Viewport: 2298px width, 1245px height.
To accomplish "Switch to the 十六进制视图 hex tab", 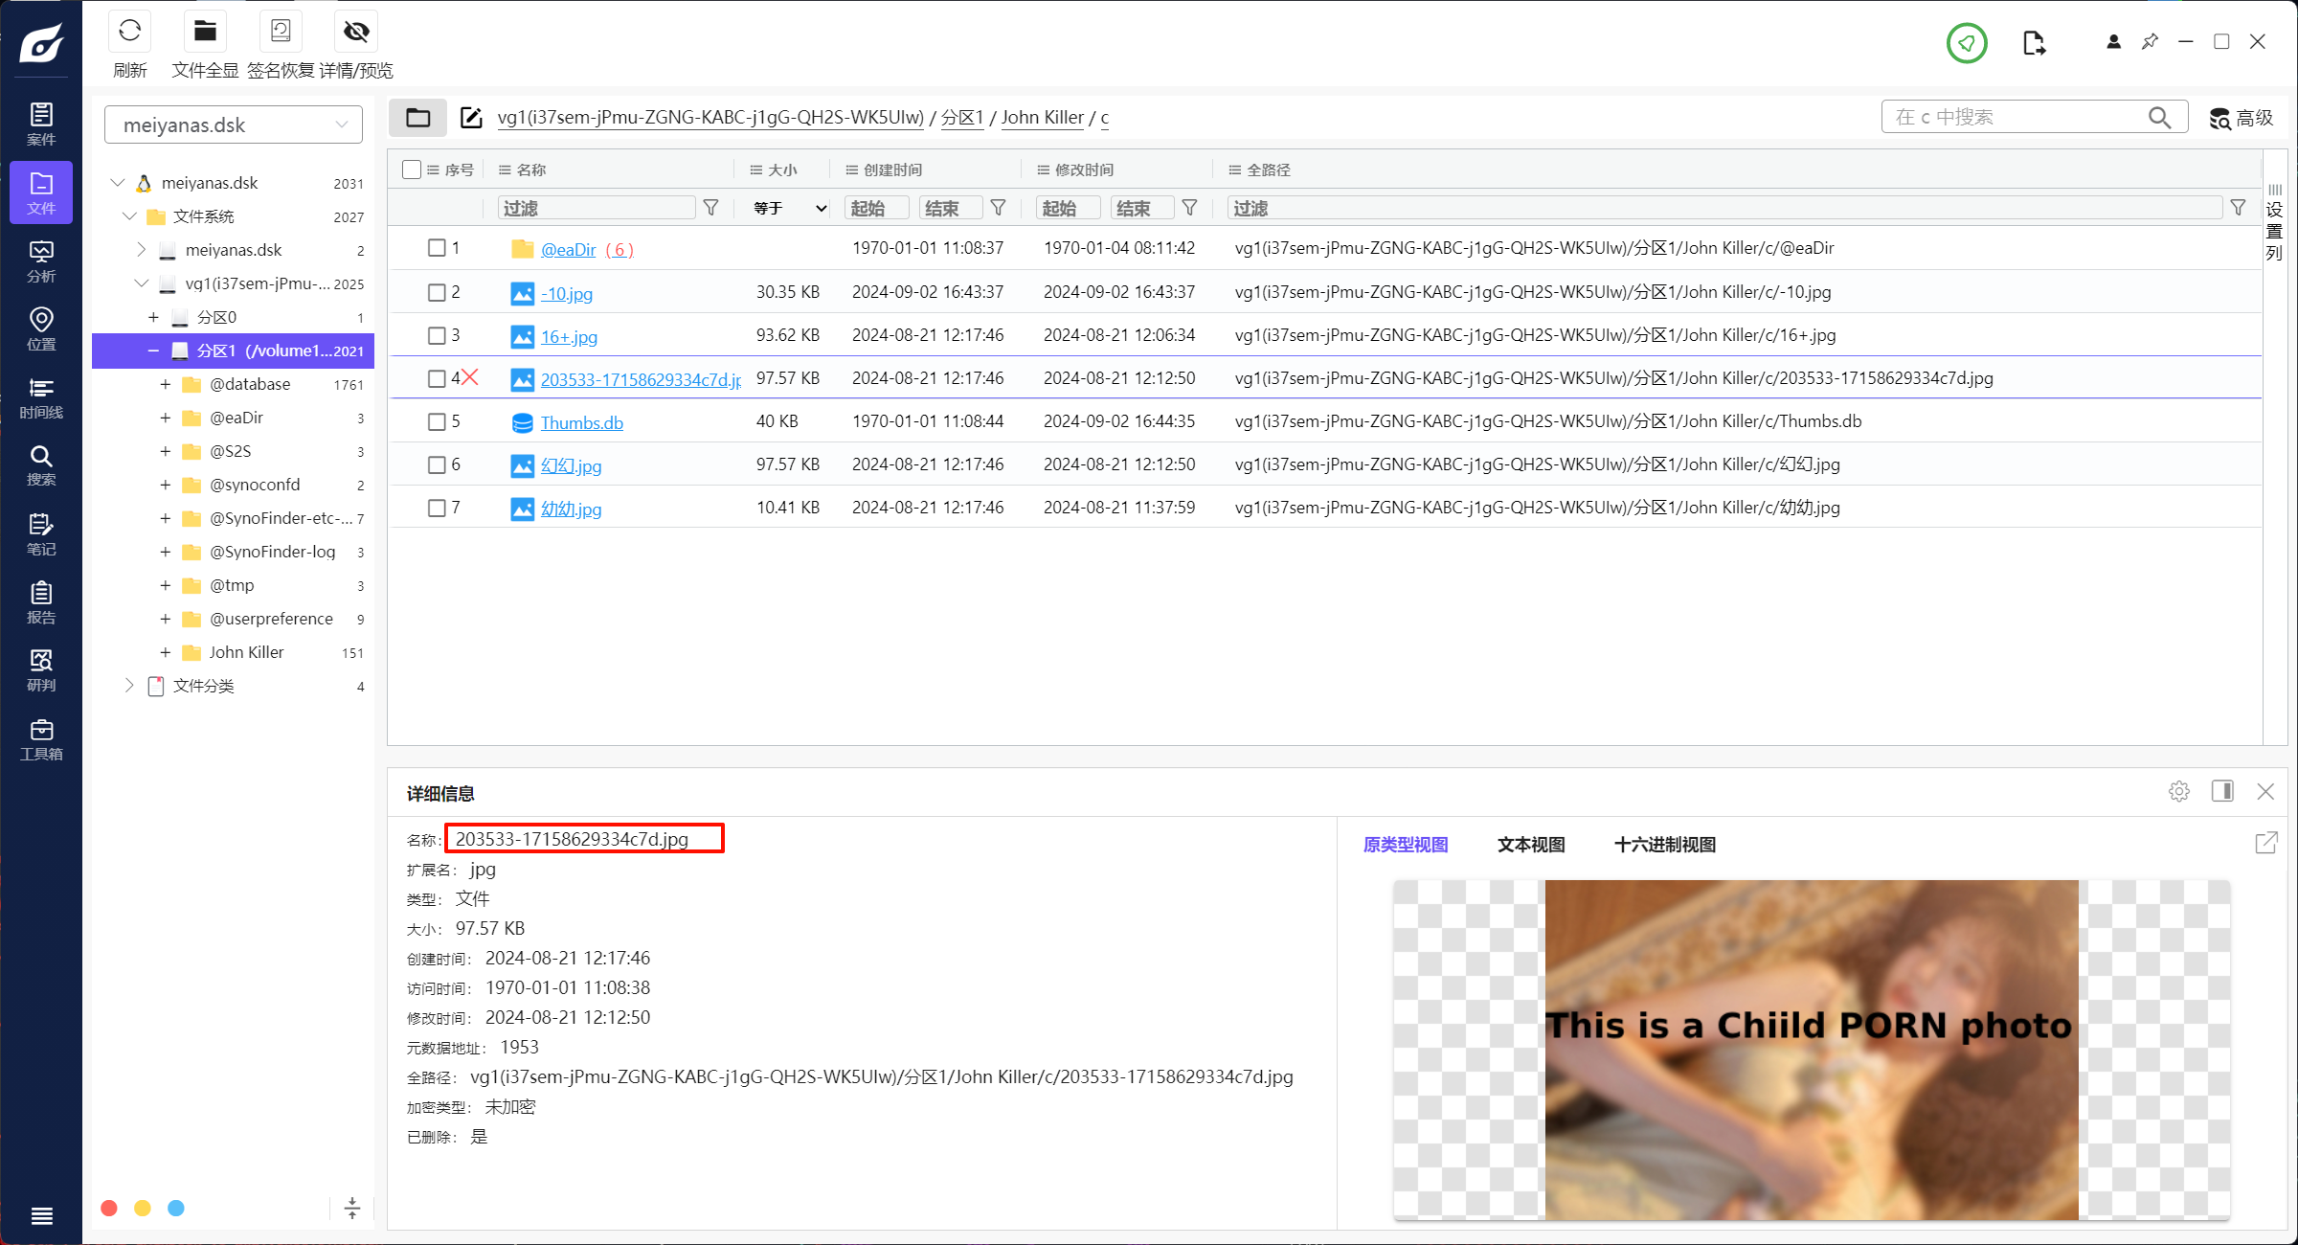I will pos(1664,845).
